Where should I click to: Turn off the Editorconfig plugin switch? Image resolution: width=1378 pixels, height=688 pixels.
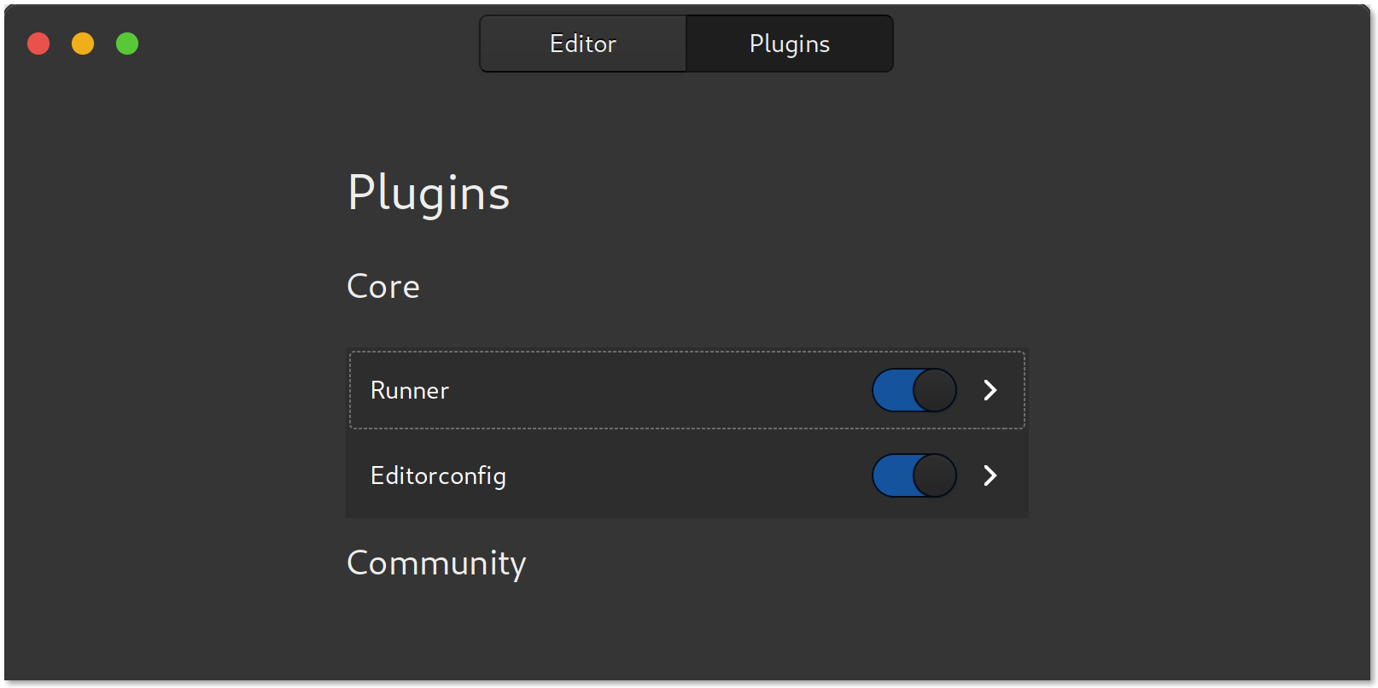point(914,475)
